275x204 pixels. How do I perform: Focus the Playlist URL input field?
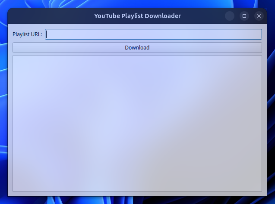[x=153, y=34]
